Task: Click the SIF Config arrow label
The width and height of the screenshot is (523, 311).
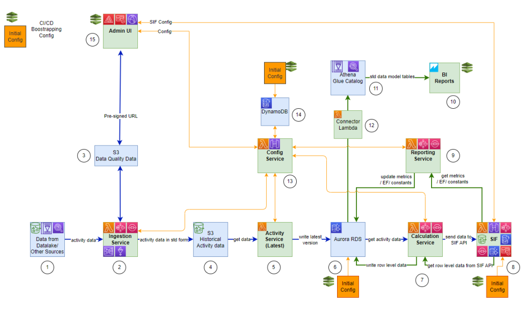Action: click(x=161, y=22)
